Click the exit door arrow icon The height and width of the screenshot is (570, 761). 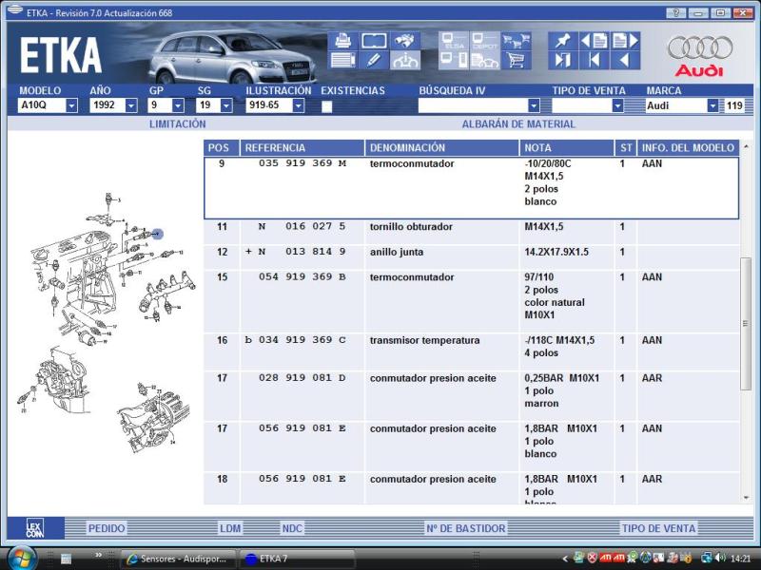[x=563, y=60]
